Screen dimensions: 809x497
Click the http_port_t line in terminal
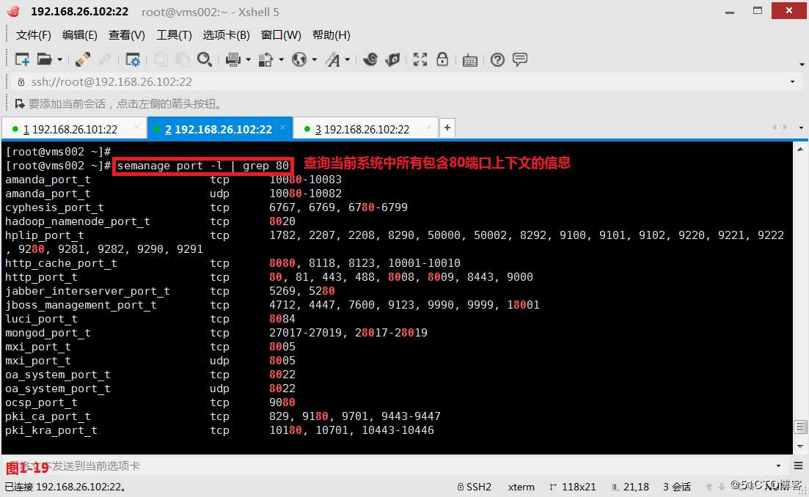(268, 277)
